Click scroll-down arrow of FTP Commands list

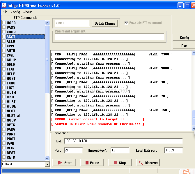(47, 158)
